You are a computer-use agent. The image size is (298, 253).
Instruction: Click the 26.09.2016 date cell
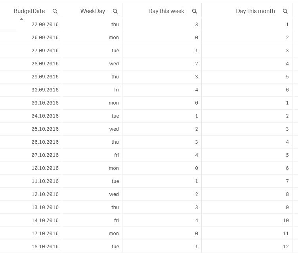coord(45,38)
